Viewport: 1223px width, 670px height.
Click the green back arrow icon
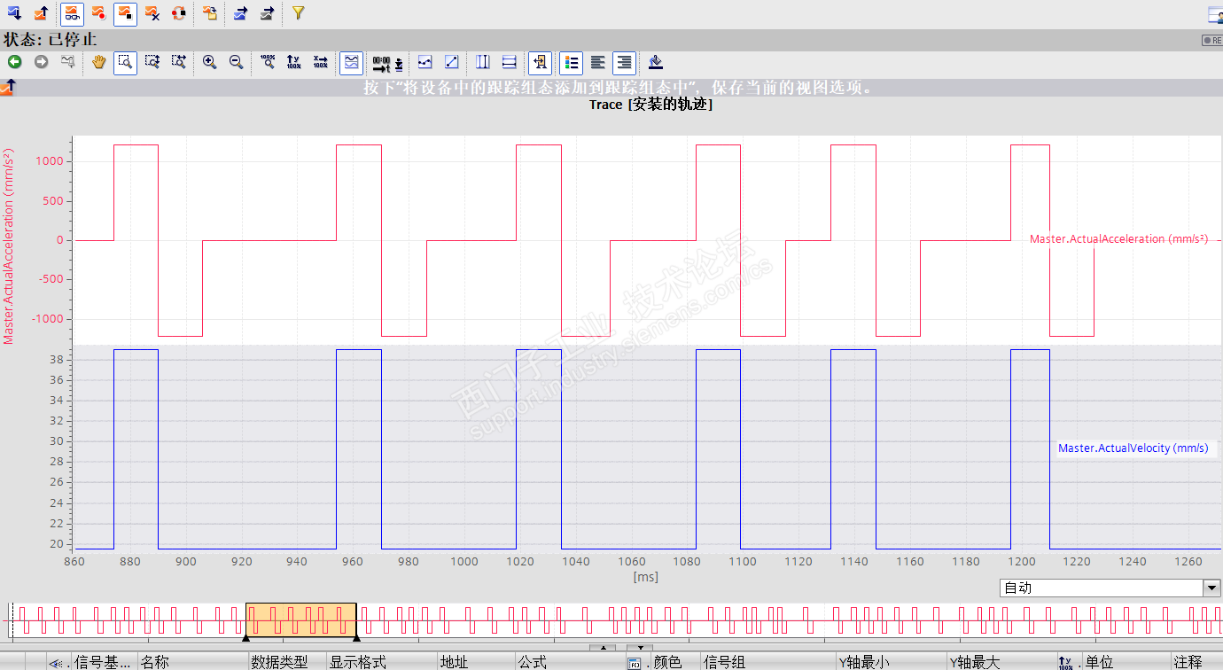click(x=14, y=62)
